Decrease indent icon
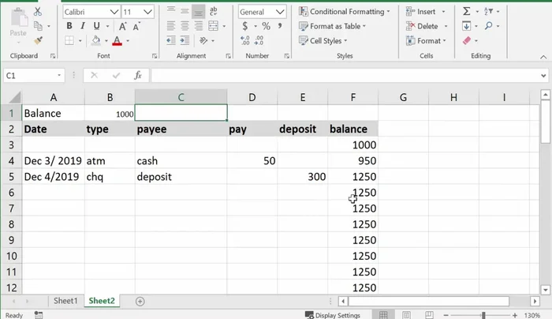Viewport: 552px width, 319px height. (171, 40)
